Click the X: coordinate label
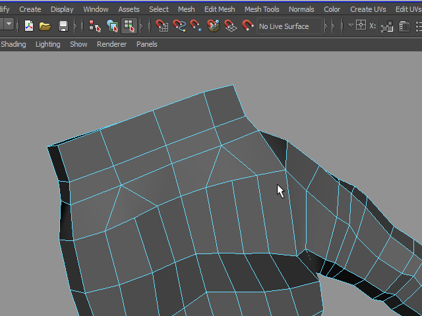 tap(373, 26)
